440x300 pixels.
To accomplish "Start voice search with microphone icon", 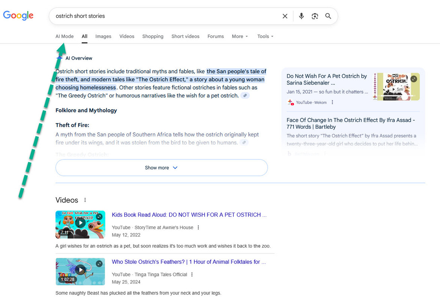I will pos(301,16).
